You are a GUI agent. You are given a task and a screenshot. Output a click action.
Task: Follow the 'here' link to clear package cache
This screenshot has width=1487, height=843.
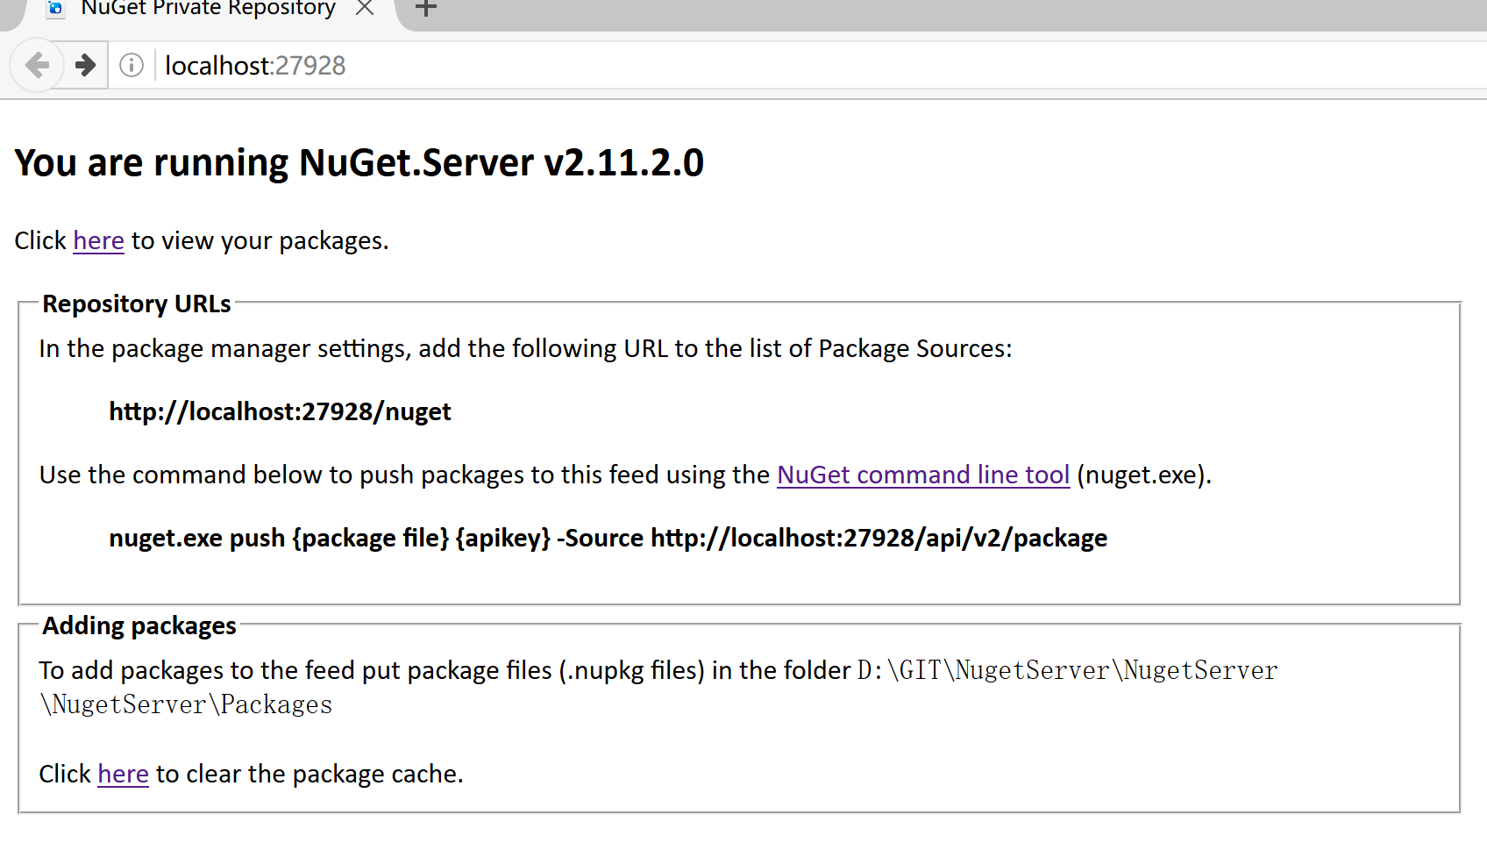(123, 774)
